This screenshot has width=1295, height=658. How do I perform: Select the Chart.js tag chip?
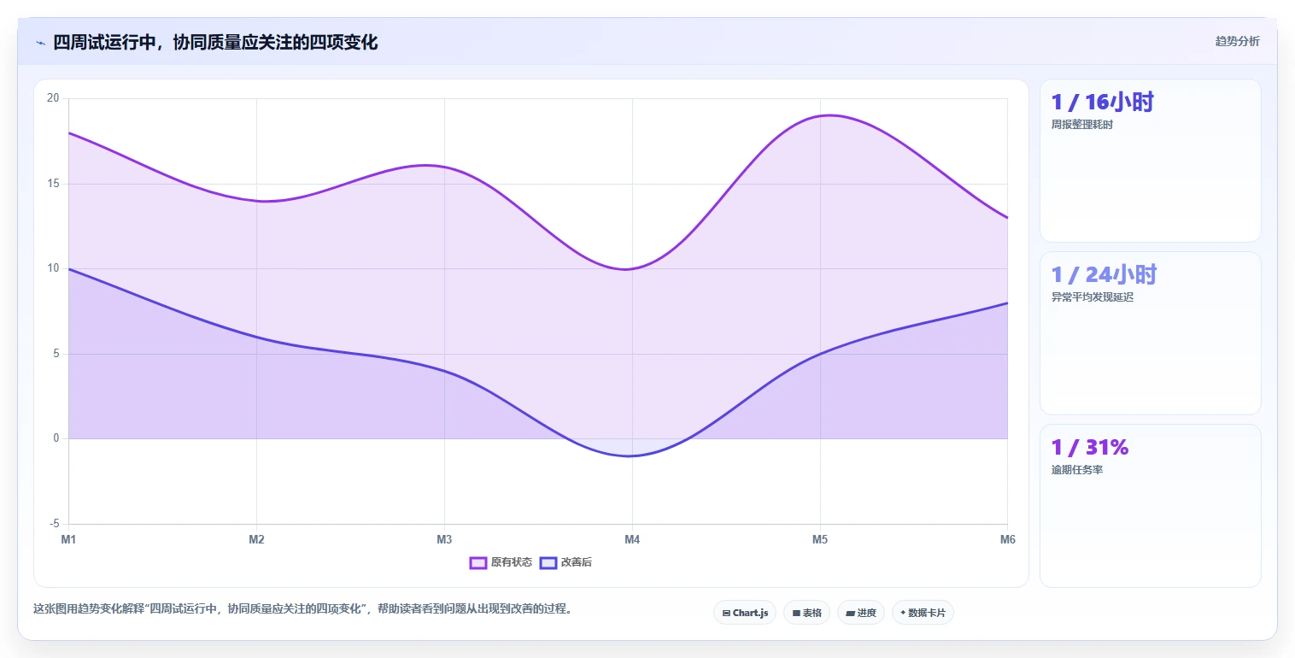(745, 613)
